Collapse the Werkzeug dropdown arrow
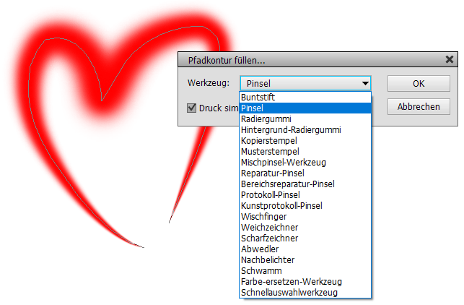The width and height of the screenshot is (464, 305). pyautogui.click(x=365, y=83)
